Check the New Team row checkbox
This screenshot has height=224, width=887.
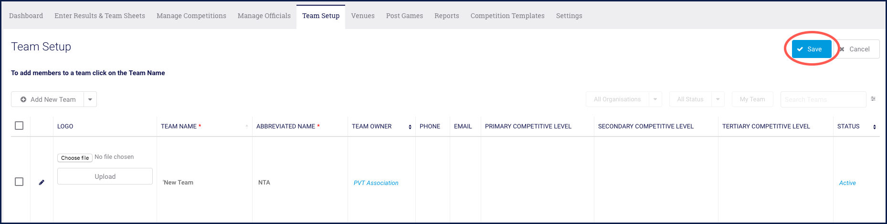point(19,182)
